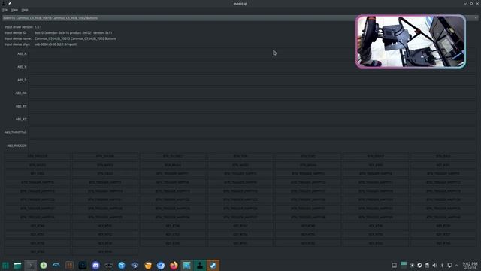The image size is (481, 271).
Task: Click the diamond-shaped taskbar icon
Action: (135, 266)
